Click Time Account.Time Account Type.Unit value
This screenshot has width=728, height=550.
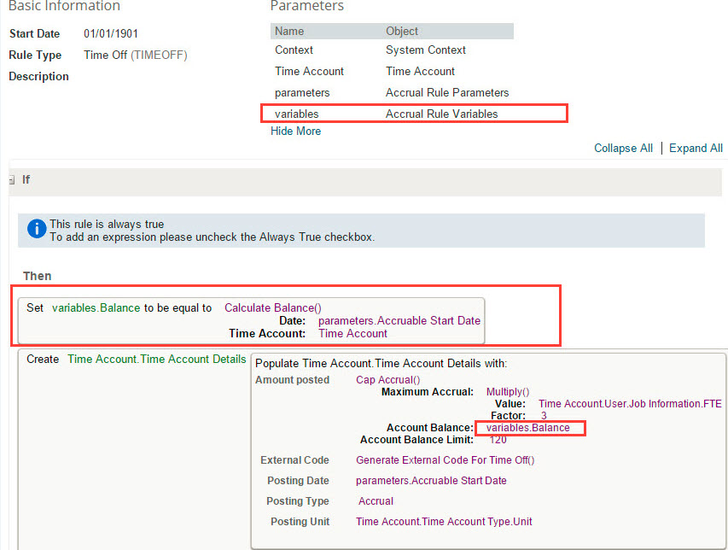point(444,521)
